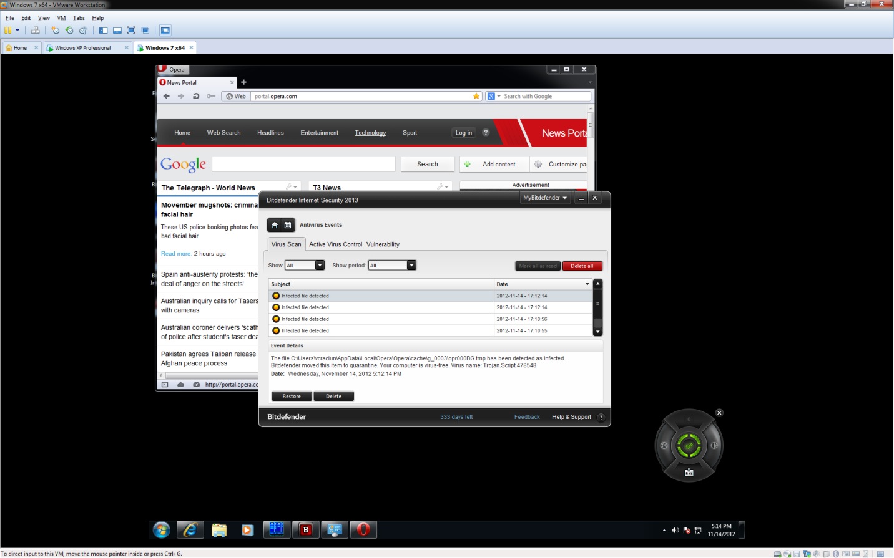Delete the selected quarantined event
Screen dimensions: 894x558
333,397
